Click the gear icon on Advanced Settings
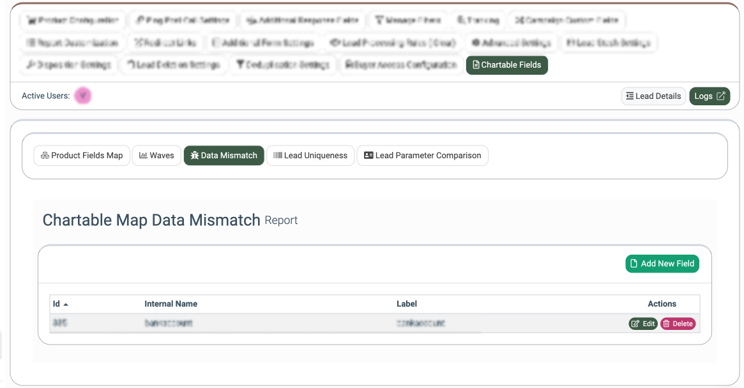This screenshot has width=744, height=388. tap(476, 43)
